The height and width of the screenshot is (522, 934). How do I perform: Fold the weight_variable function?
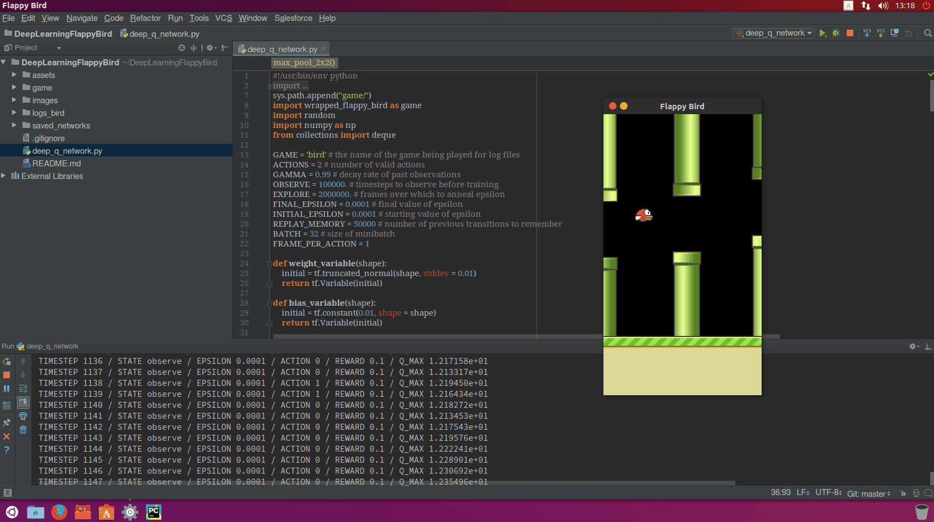click(270, 264)
